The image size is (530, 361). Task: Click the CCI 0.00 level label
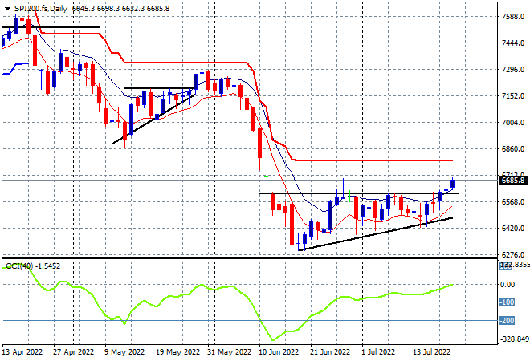(x=508, y=285)
